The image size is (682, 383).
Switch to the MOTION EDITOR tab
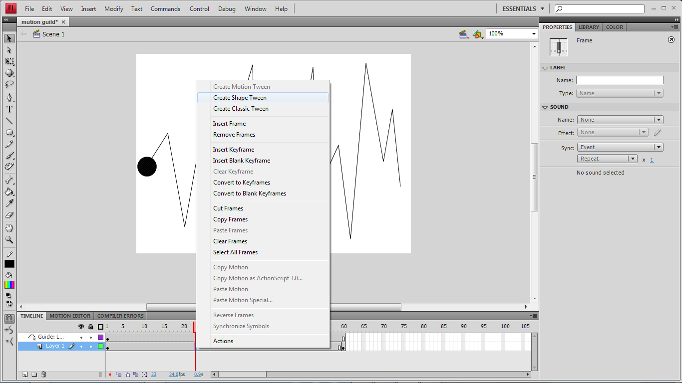click(69, 316)
